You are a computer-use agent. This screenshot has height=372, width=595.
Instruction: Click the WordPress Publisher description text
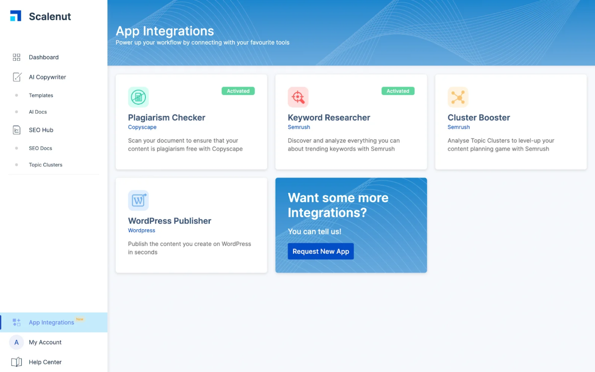(190, 248)
